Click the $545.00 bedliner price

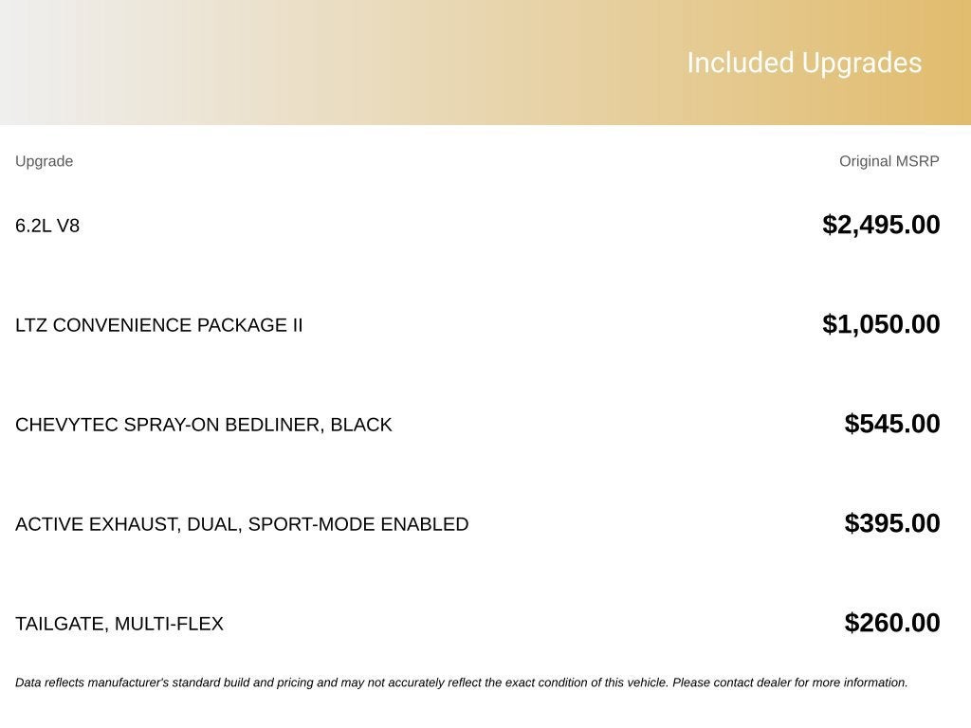891,424
